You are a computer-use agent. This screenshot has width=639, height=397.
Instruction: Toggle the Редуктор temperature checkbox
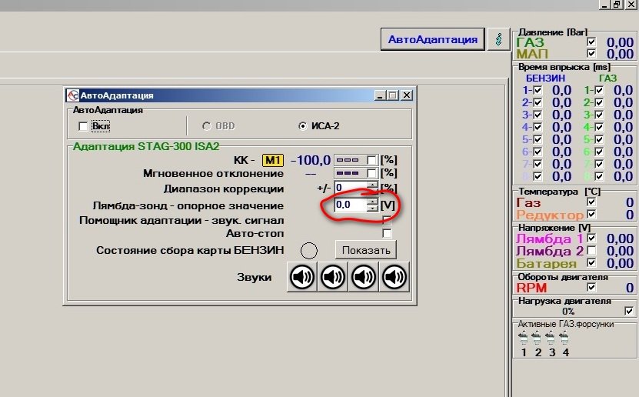[x=591, y=214]
